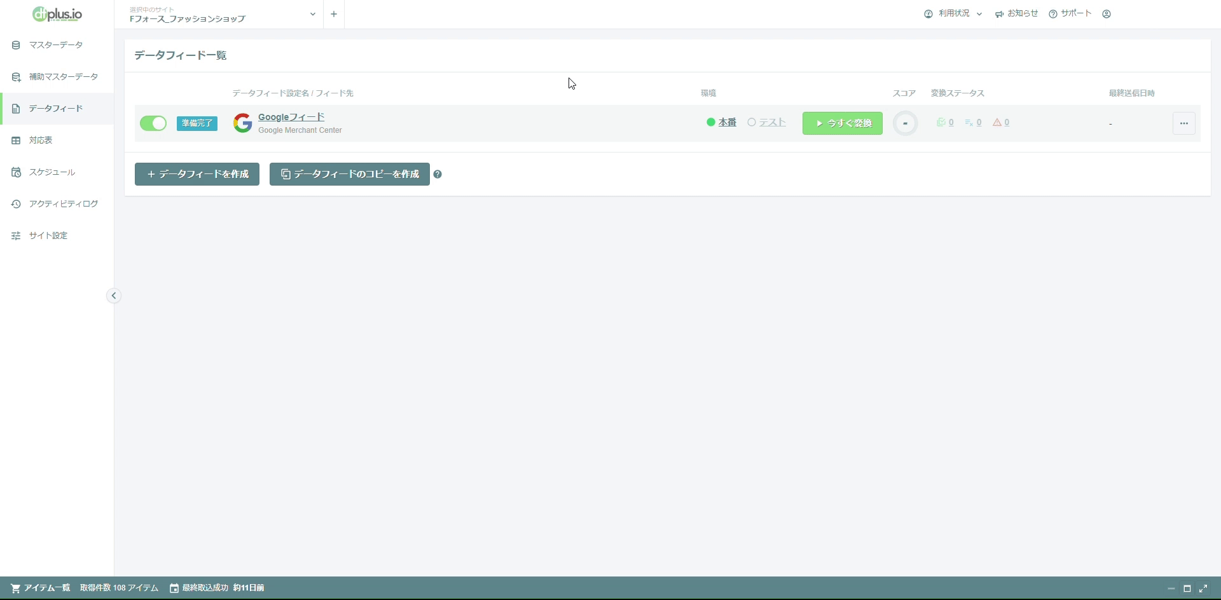Open サポート help menu
The image size is (1221, 600).
click(x=1070, y=13)
